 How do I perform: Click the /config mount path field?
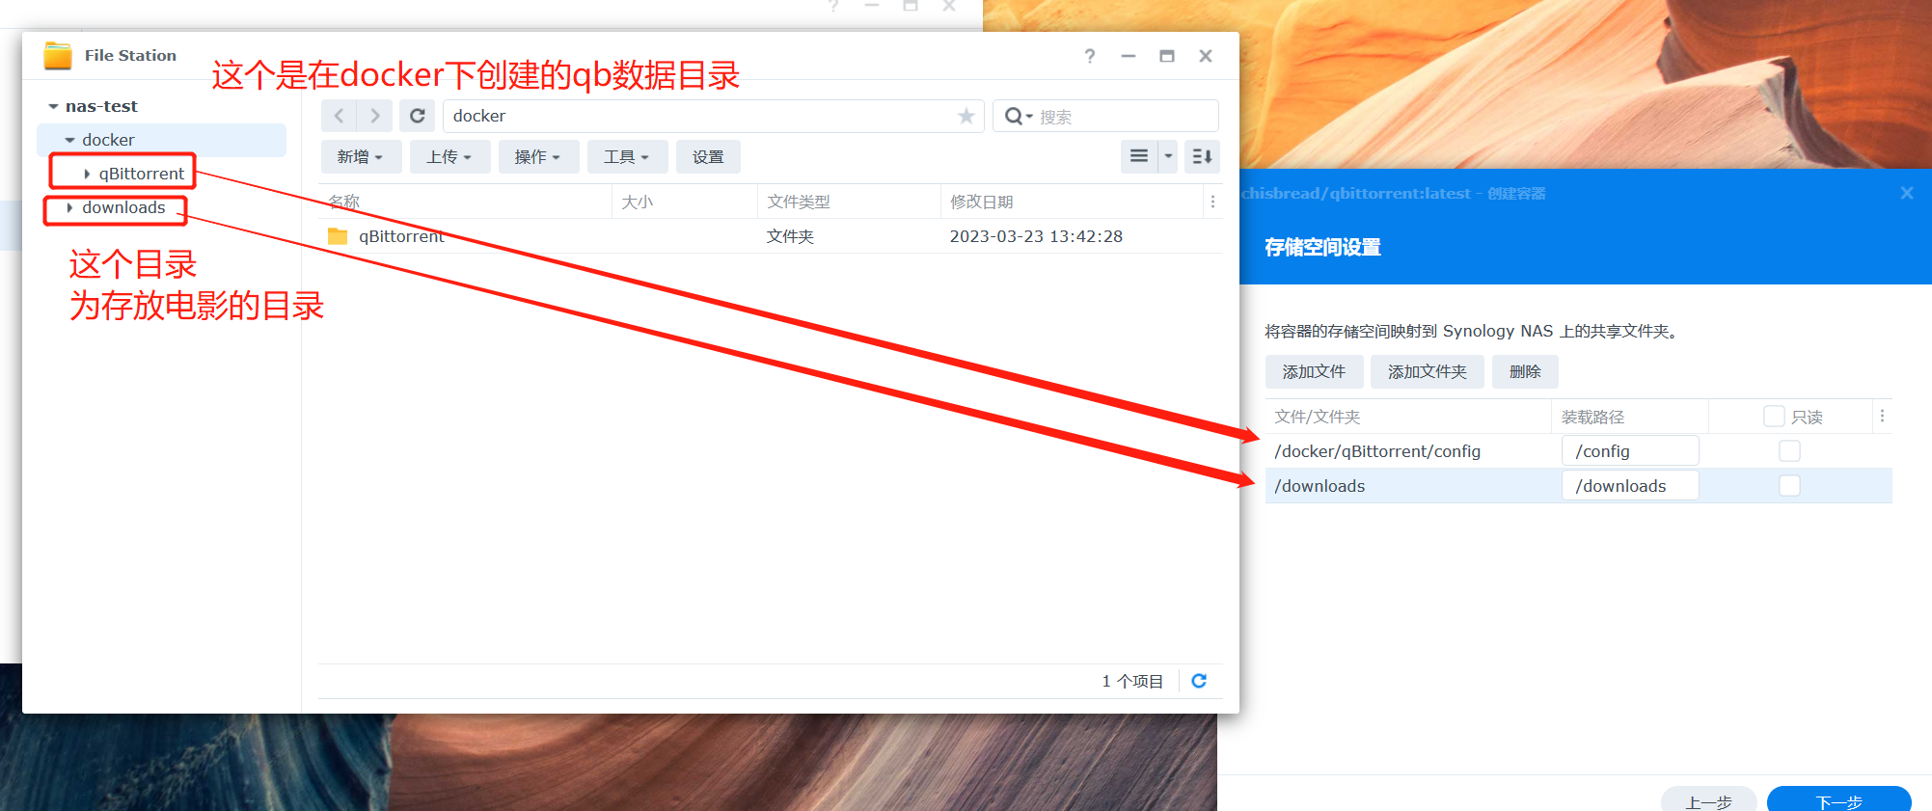(x=1630, y=450)
